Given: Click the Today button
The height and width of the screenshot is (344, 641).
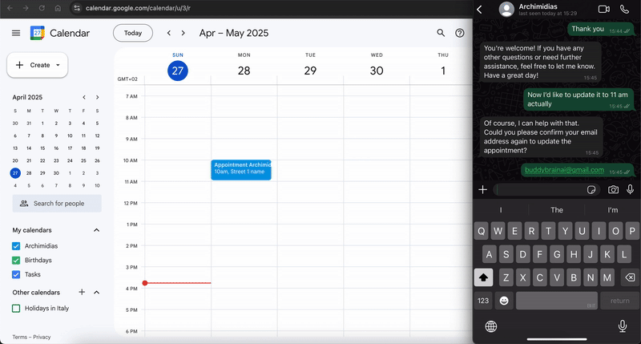Looking at the screenshot, I should [x=133, y=33].
